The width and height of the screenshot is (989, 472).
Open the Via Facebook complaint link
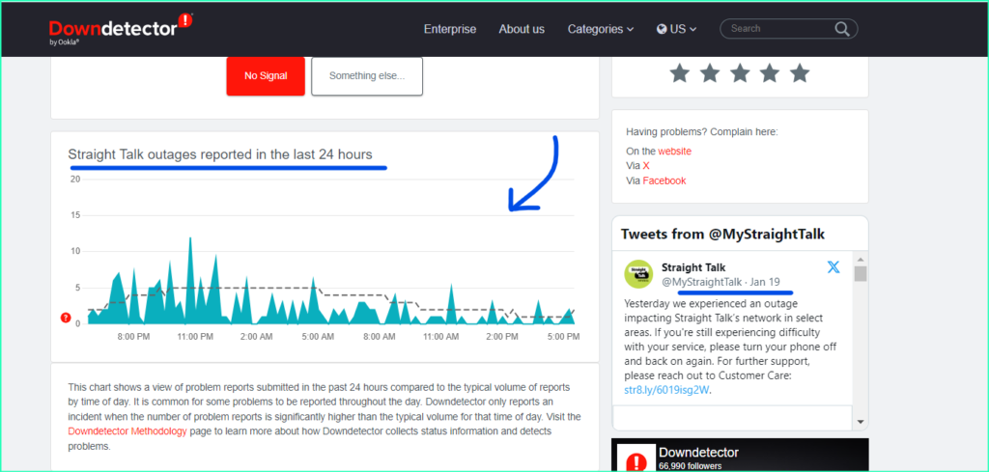point(664,180)
